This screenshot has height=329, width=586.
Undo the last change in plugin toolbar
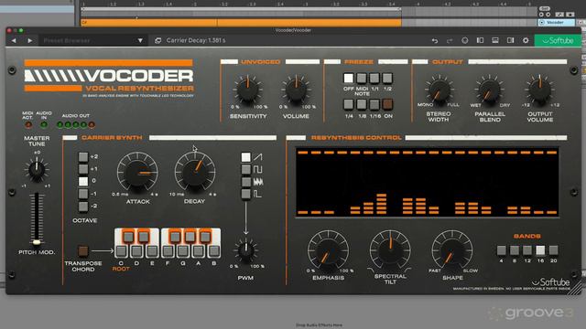click(x=435, y=40)
